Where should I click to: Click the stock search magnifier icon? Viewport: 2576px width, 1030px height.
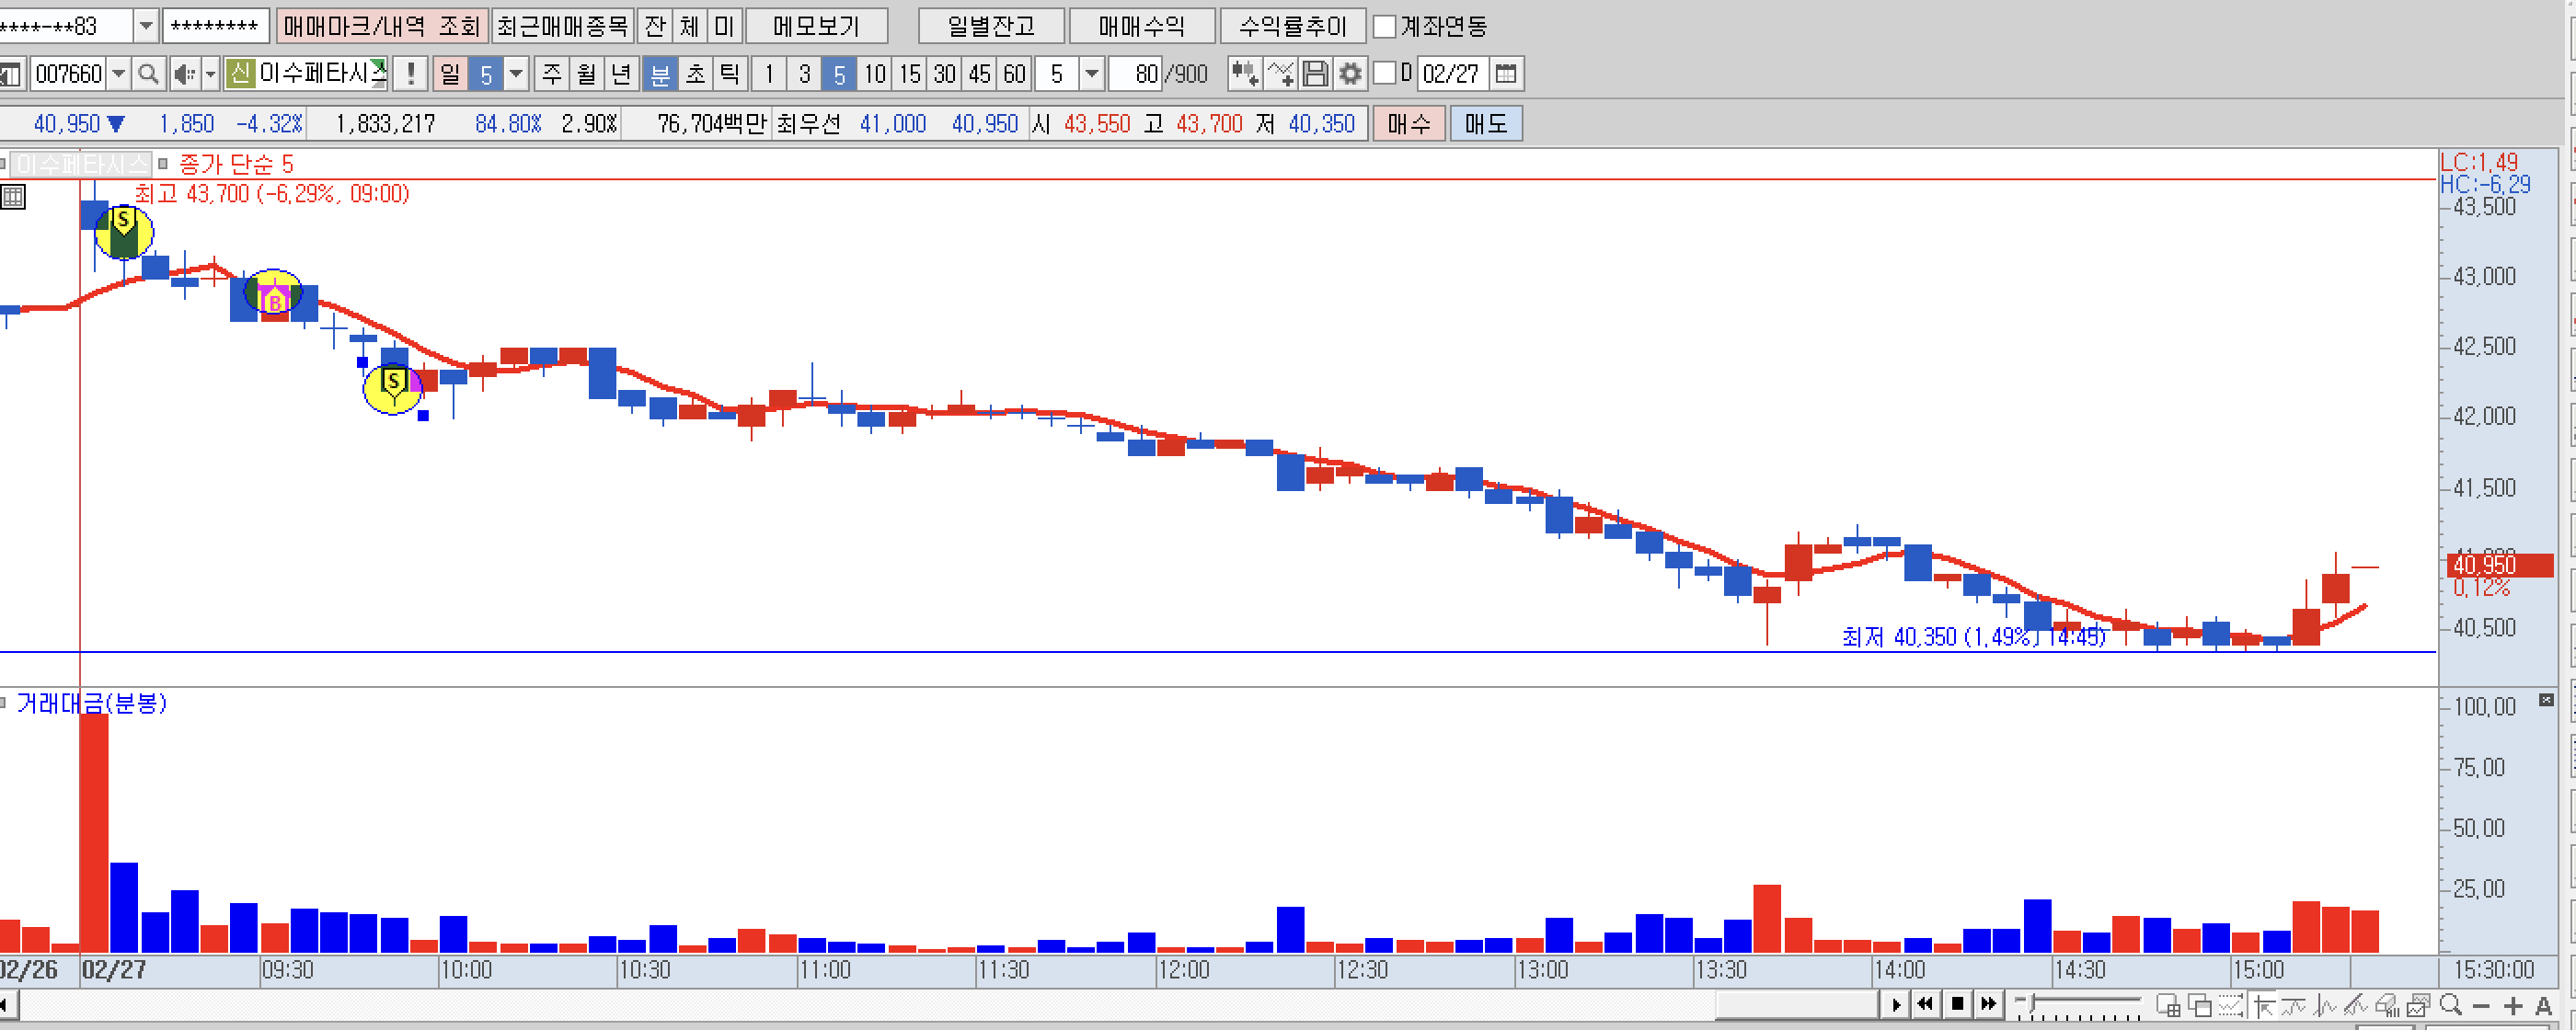tap(148, 74)
